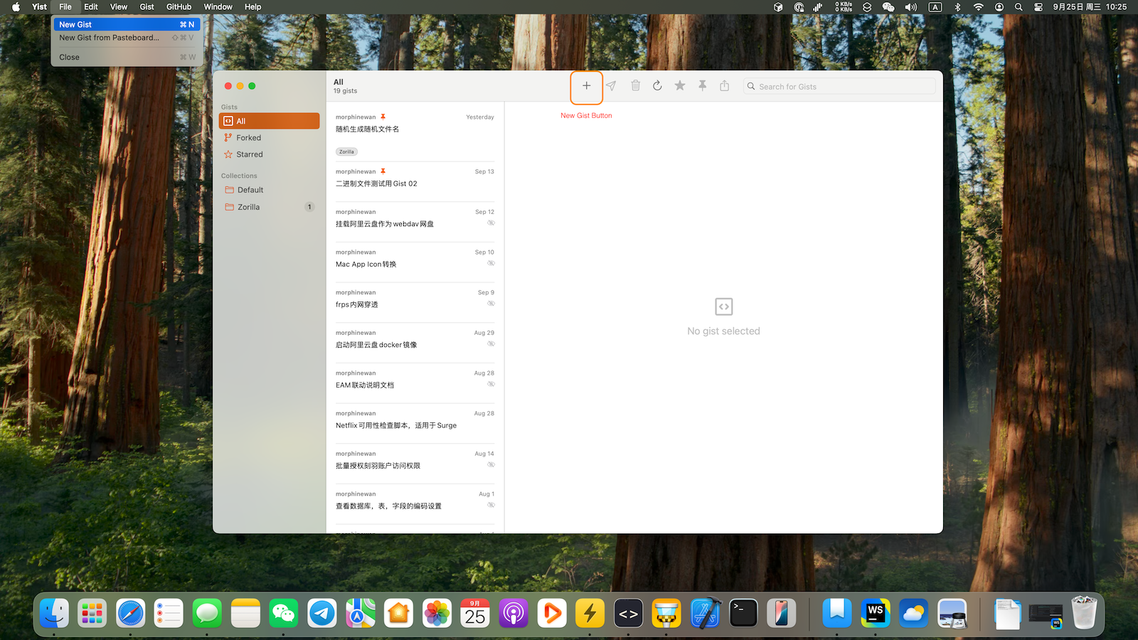This screenshot has height=640, width=1138.
Task: Star the selected gist with the toolbar star
Action: (x=679, y=85)
